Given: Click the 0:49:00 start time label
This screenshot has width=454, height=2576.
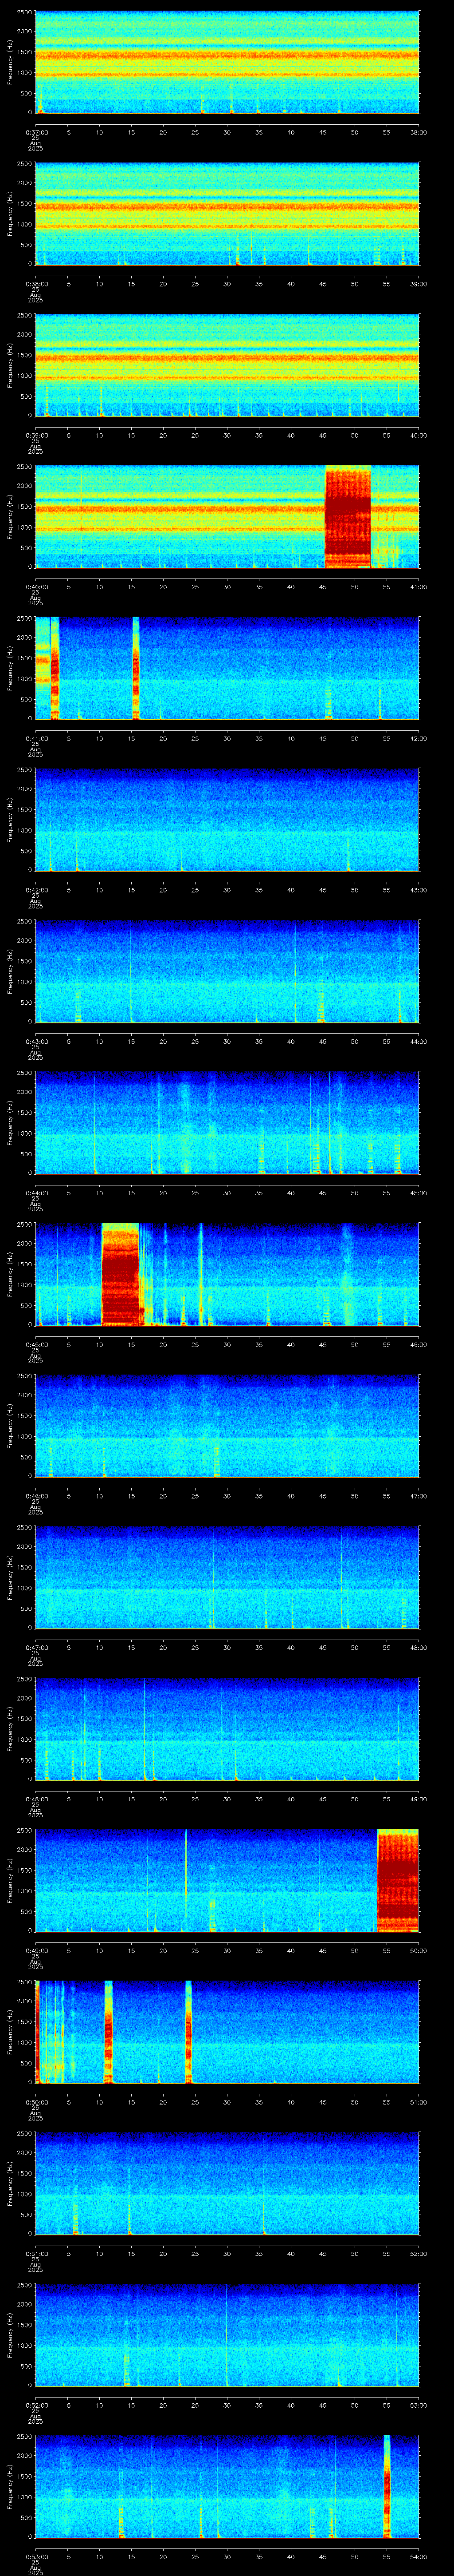Looking at the screenshot, I should [36, 1950].
